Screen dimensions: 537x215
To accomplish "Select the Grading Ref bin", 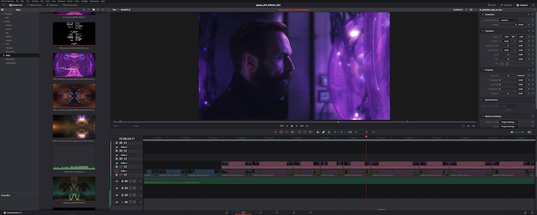I will pyautogui.click(x=10, y=63).
